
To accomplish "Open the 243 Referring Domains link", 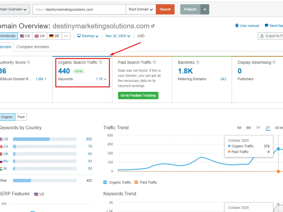I will pyautogui.click(x=223, y=79).
